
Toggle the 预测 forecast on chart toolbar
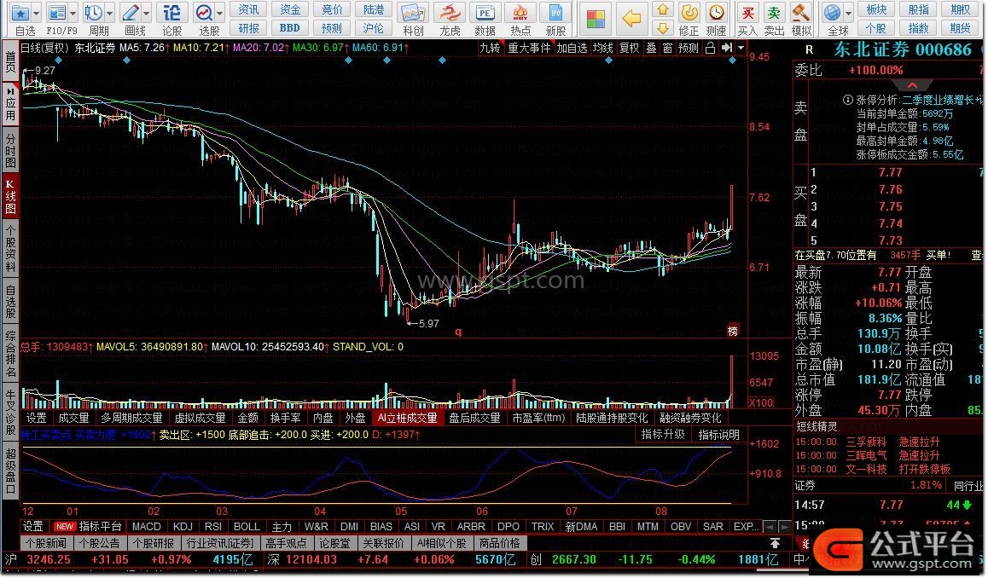[x=688, y=48]
